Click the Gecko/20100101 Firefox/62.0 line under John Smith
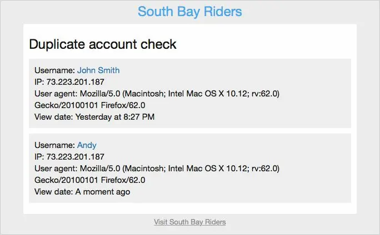This screenshot has width=380, height=235. 90,105
